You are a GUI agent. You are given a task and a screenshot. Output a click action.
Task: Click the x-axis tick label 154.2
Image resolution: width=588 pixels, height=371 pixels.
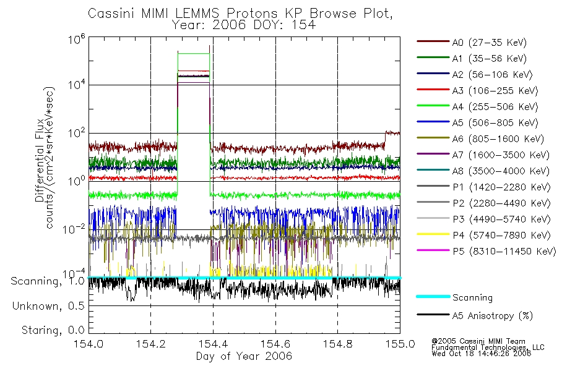[151, 344]
